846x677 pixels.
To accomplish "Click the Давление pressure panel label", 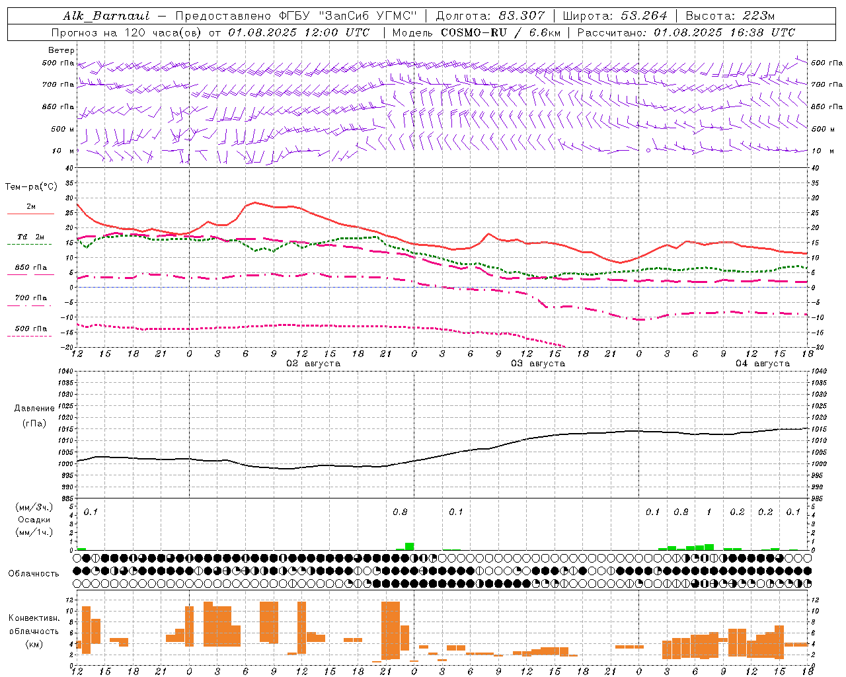I will coord(34,409).
